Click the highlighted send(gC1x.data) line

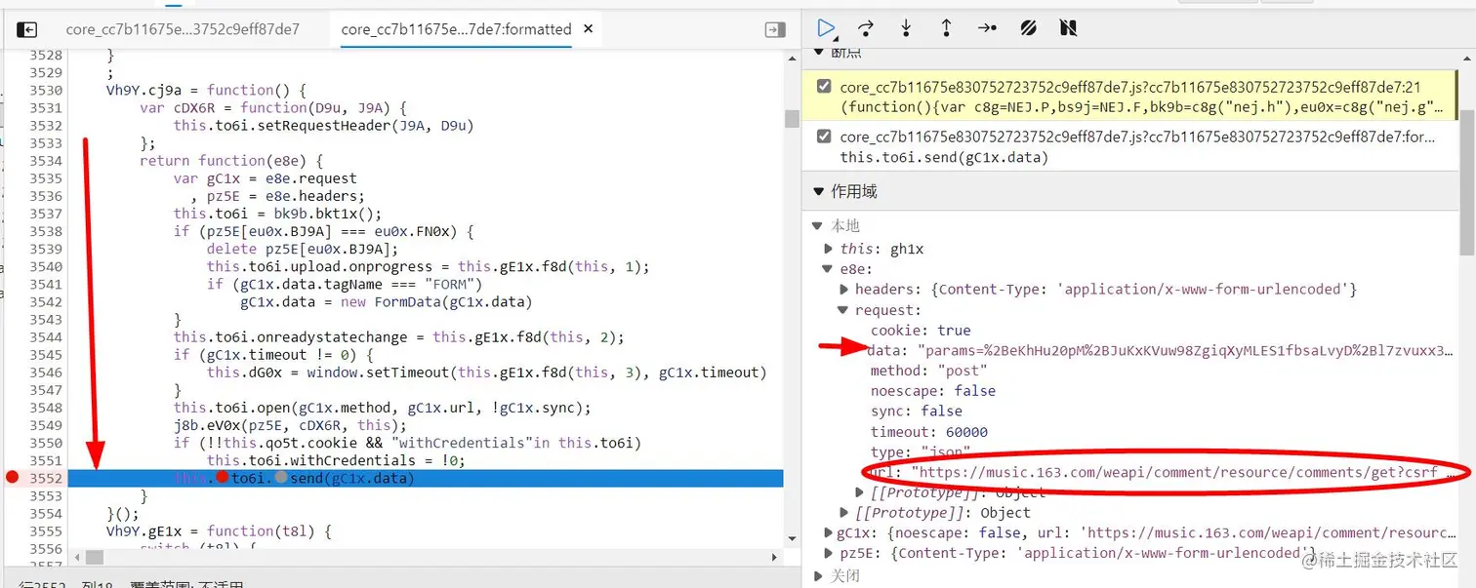click(x=426, y=478)
